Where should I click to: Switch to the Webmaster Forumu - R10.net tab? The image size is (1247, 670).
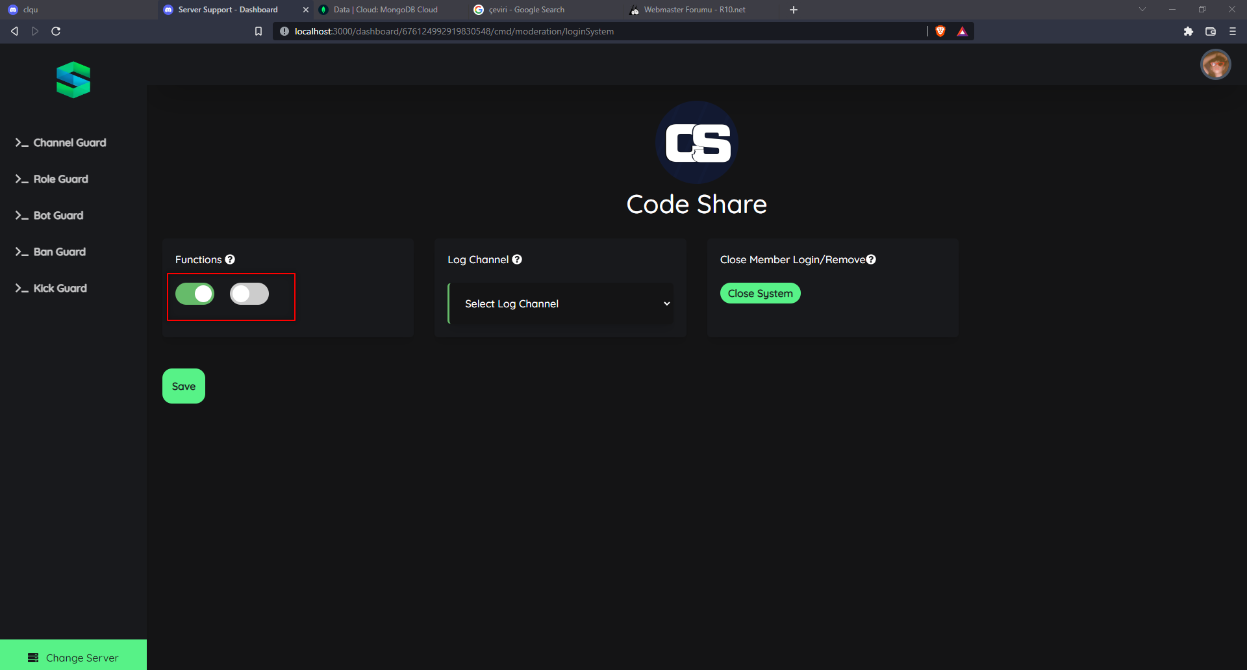[701, 10]
